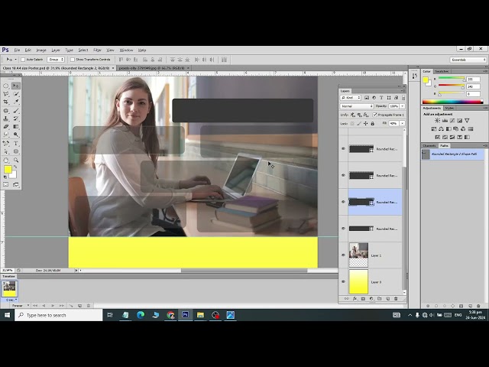This screenshot has width=489, height=367.
Task: Click the Windows taskbar search box
Action: tap(59, 315)
